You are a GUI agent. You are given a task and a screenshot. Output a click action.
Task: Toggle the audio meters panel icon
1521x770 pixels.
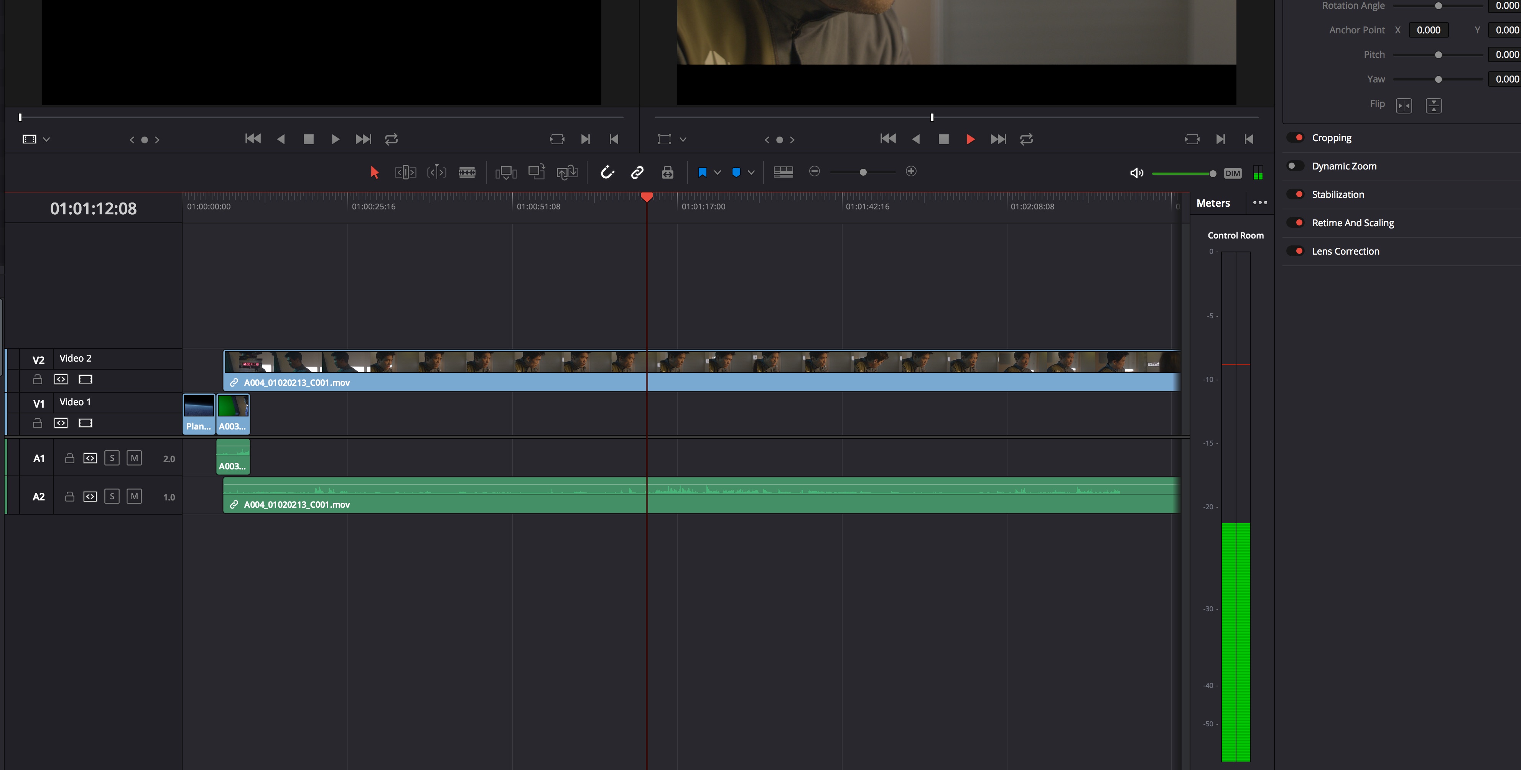pos(1258,173)
